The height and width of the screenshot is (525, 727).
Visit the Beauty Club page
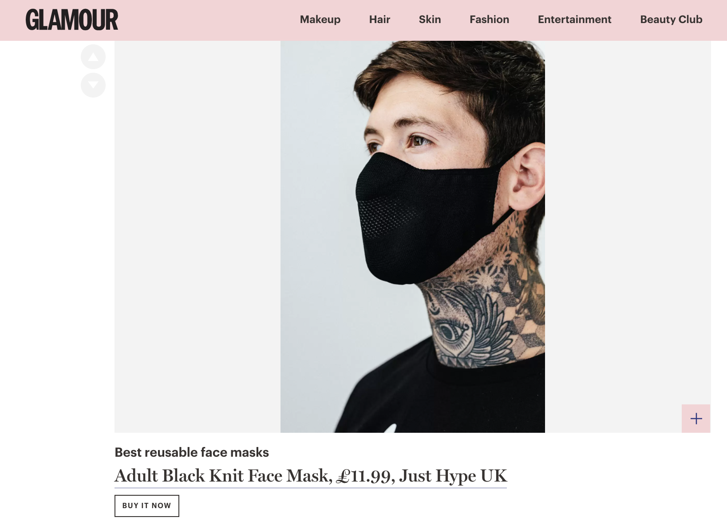tap(671, 20)
